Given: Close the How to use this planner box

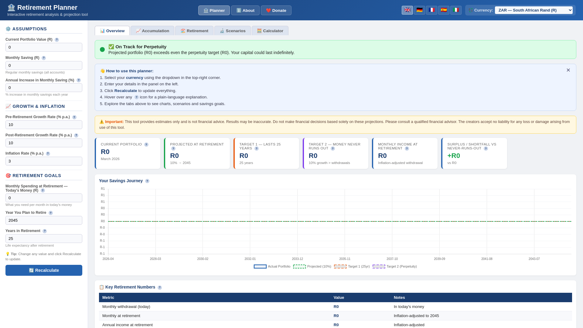Looking at the screenshot, I should [568, 70].
